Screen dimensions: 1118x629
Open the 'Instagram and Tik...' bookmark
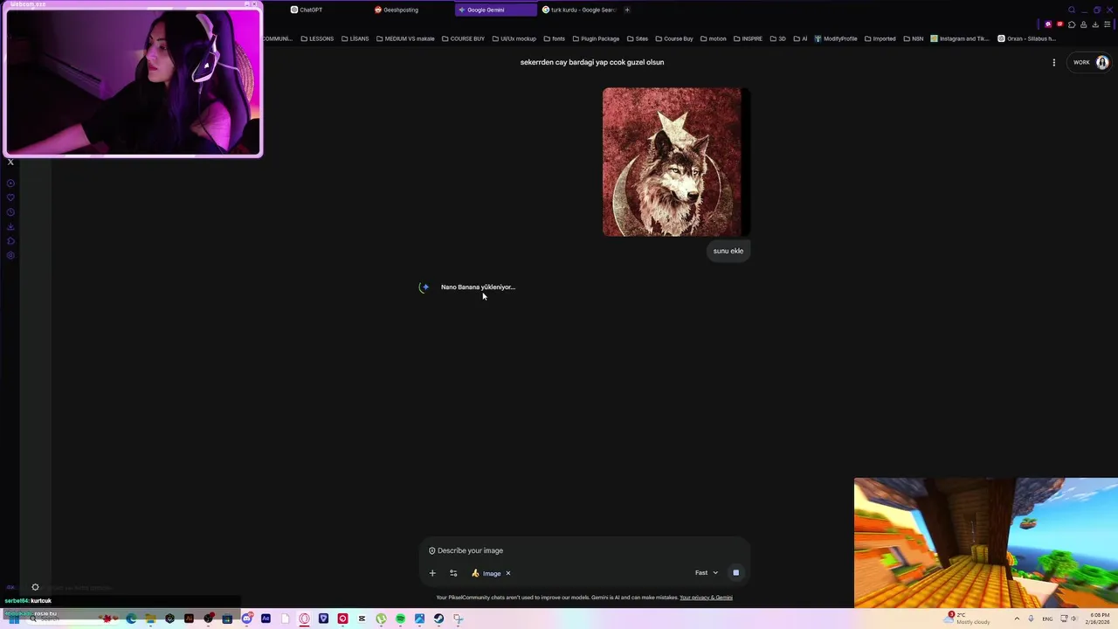(x=959, y=38)
